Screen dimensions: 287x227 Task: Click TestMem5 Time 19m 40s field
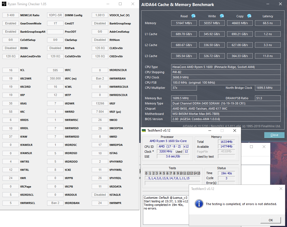tap(226, 173)
